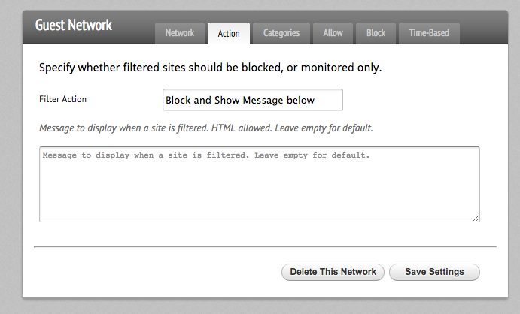The height and width of the screenshot is (314, 520).
Task: Click inside the filtered-site message text area
Action: (260, 184)
